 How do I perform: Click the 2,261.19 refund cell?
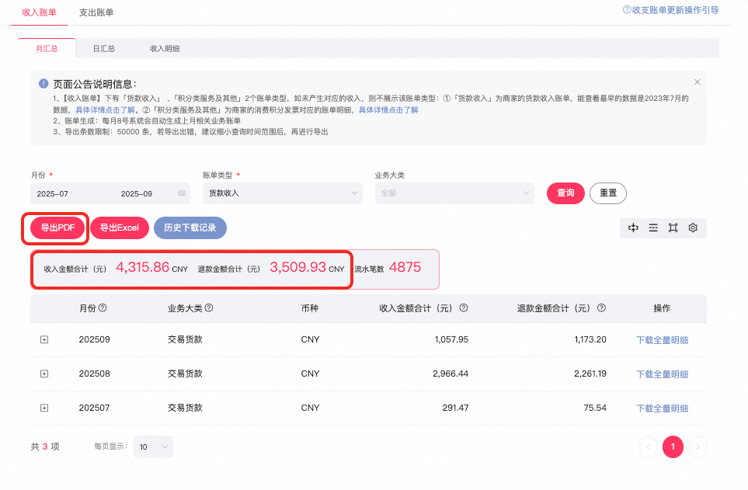point(590,374)
